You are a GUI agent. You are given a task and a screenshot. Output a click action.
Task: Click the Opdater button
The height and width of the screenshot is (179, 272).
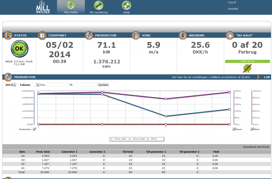(103, 85)
